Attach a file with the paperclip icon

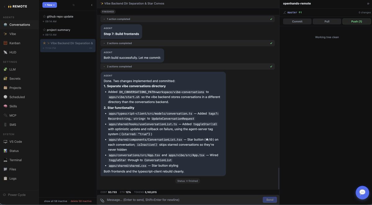[102, 200]
